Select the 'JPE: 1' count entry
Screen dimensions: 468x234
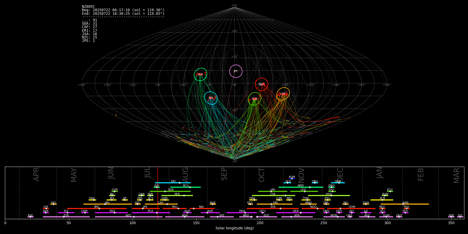(x=88, y=41)
